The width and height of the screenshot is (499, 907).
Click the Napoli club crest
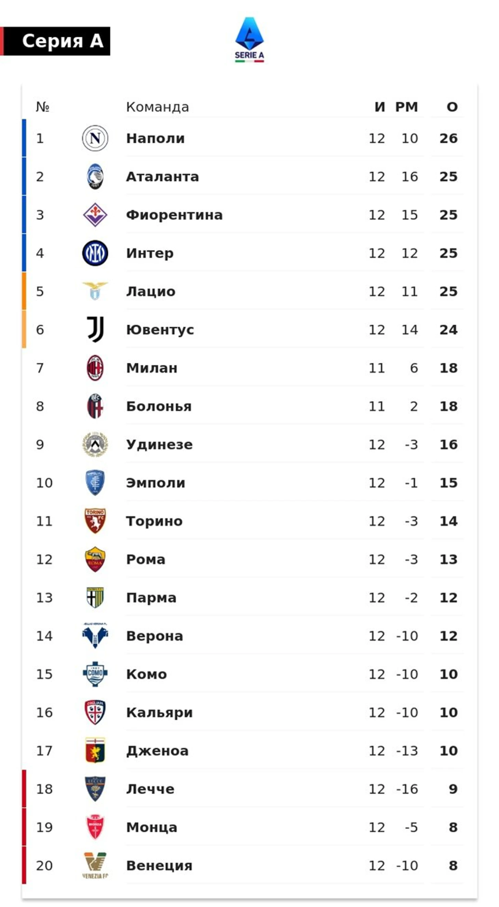95,138
